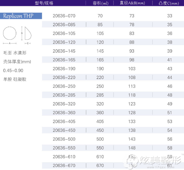Click projection value 43
Viewport: 184px width, 170px height.
click(x=170, y=69)
